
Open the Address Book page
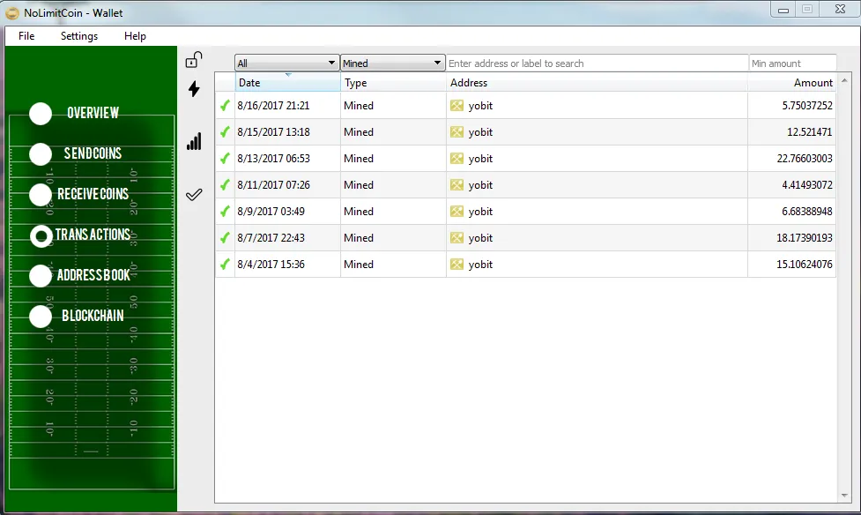tap(79, 275)
